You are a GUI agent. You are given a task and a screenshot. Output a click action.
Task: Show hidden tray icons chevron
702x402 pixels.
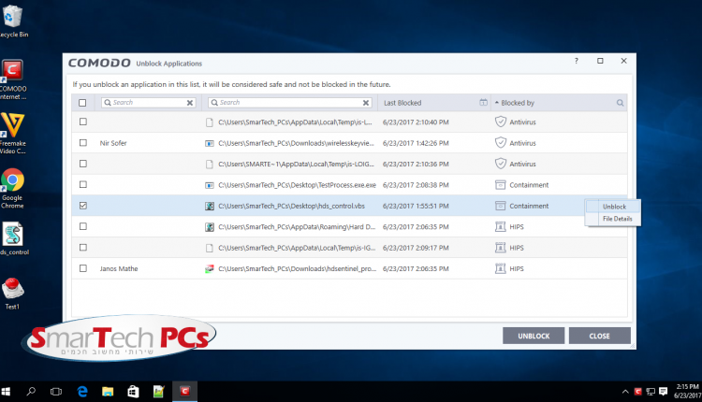click(x=625, y=392)
